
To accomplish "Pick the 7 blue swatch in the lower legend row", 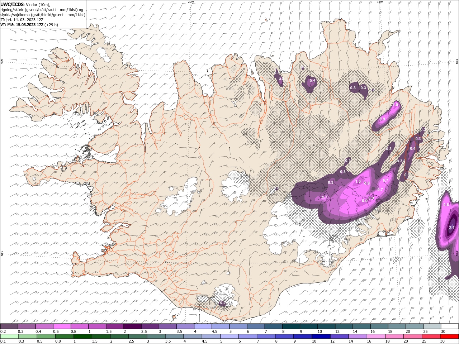I will coord(266,336).
